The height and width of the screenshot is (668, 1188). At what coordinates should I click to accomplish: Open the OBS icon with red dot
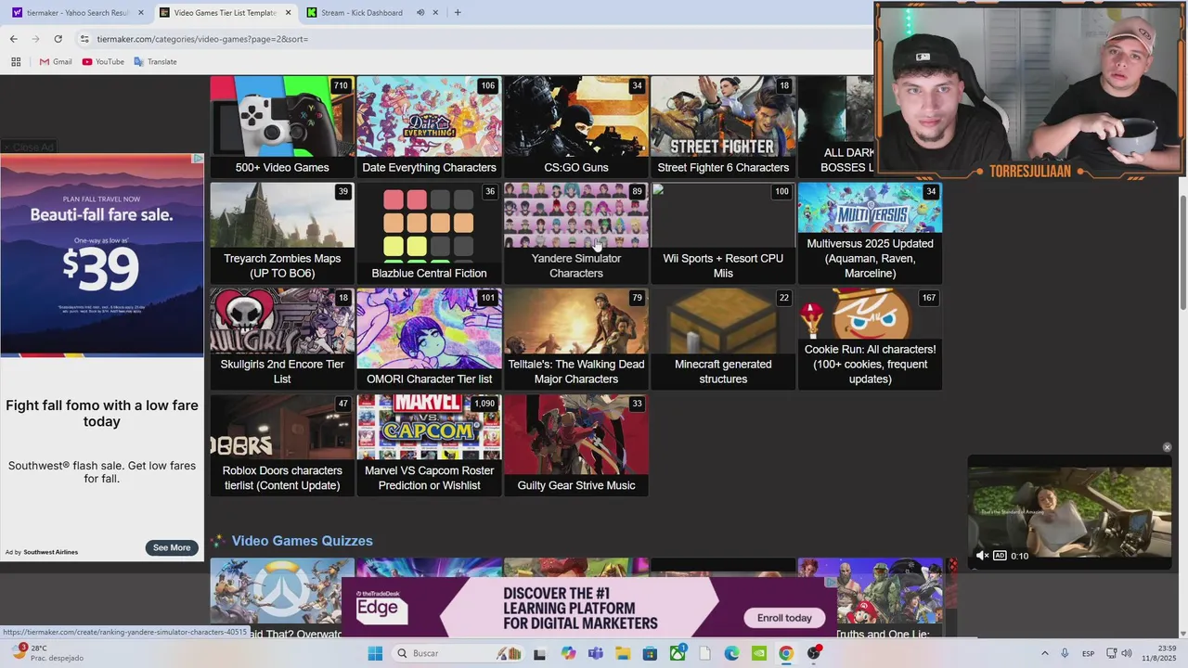pos(814,653)
